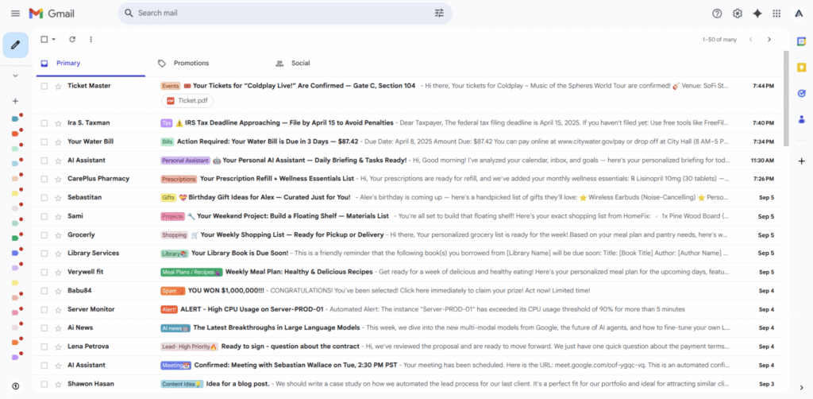The width and height of the screenshot is (813, 399).
Task: Select the master select-all checkbox
Action: [x=44, y=40]
